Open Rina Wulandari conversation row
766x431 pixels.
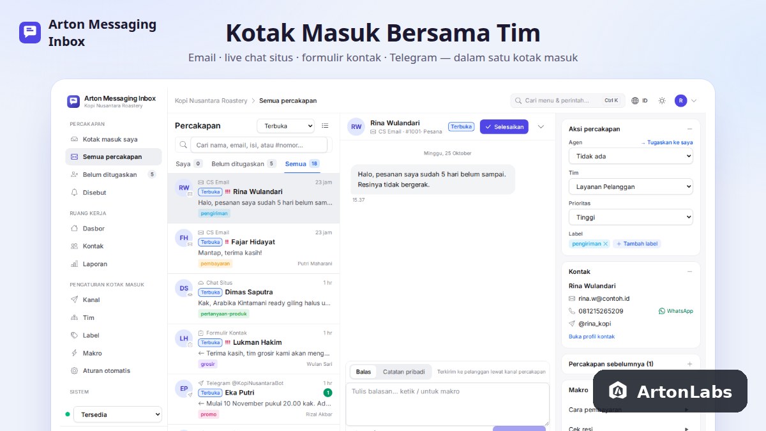coord(254,198)
